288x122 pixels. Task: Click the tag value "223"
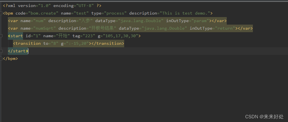point(89,36)
